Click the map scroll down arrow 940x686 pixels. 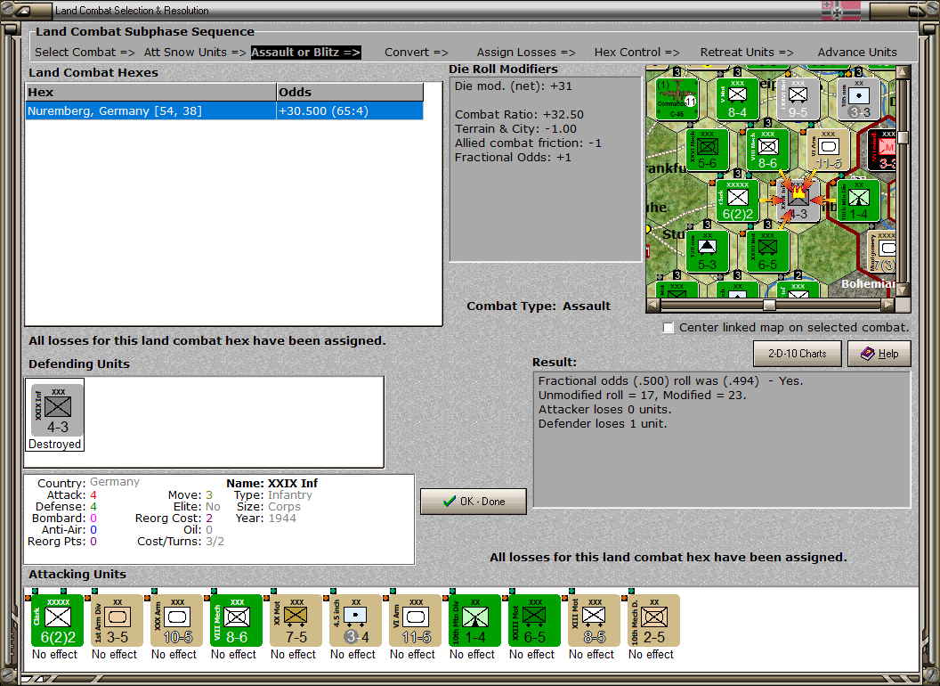pyautogui.click(x=903, y=290)
